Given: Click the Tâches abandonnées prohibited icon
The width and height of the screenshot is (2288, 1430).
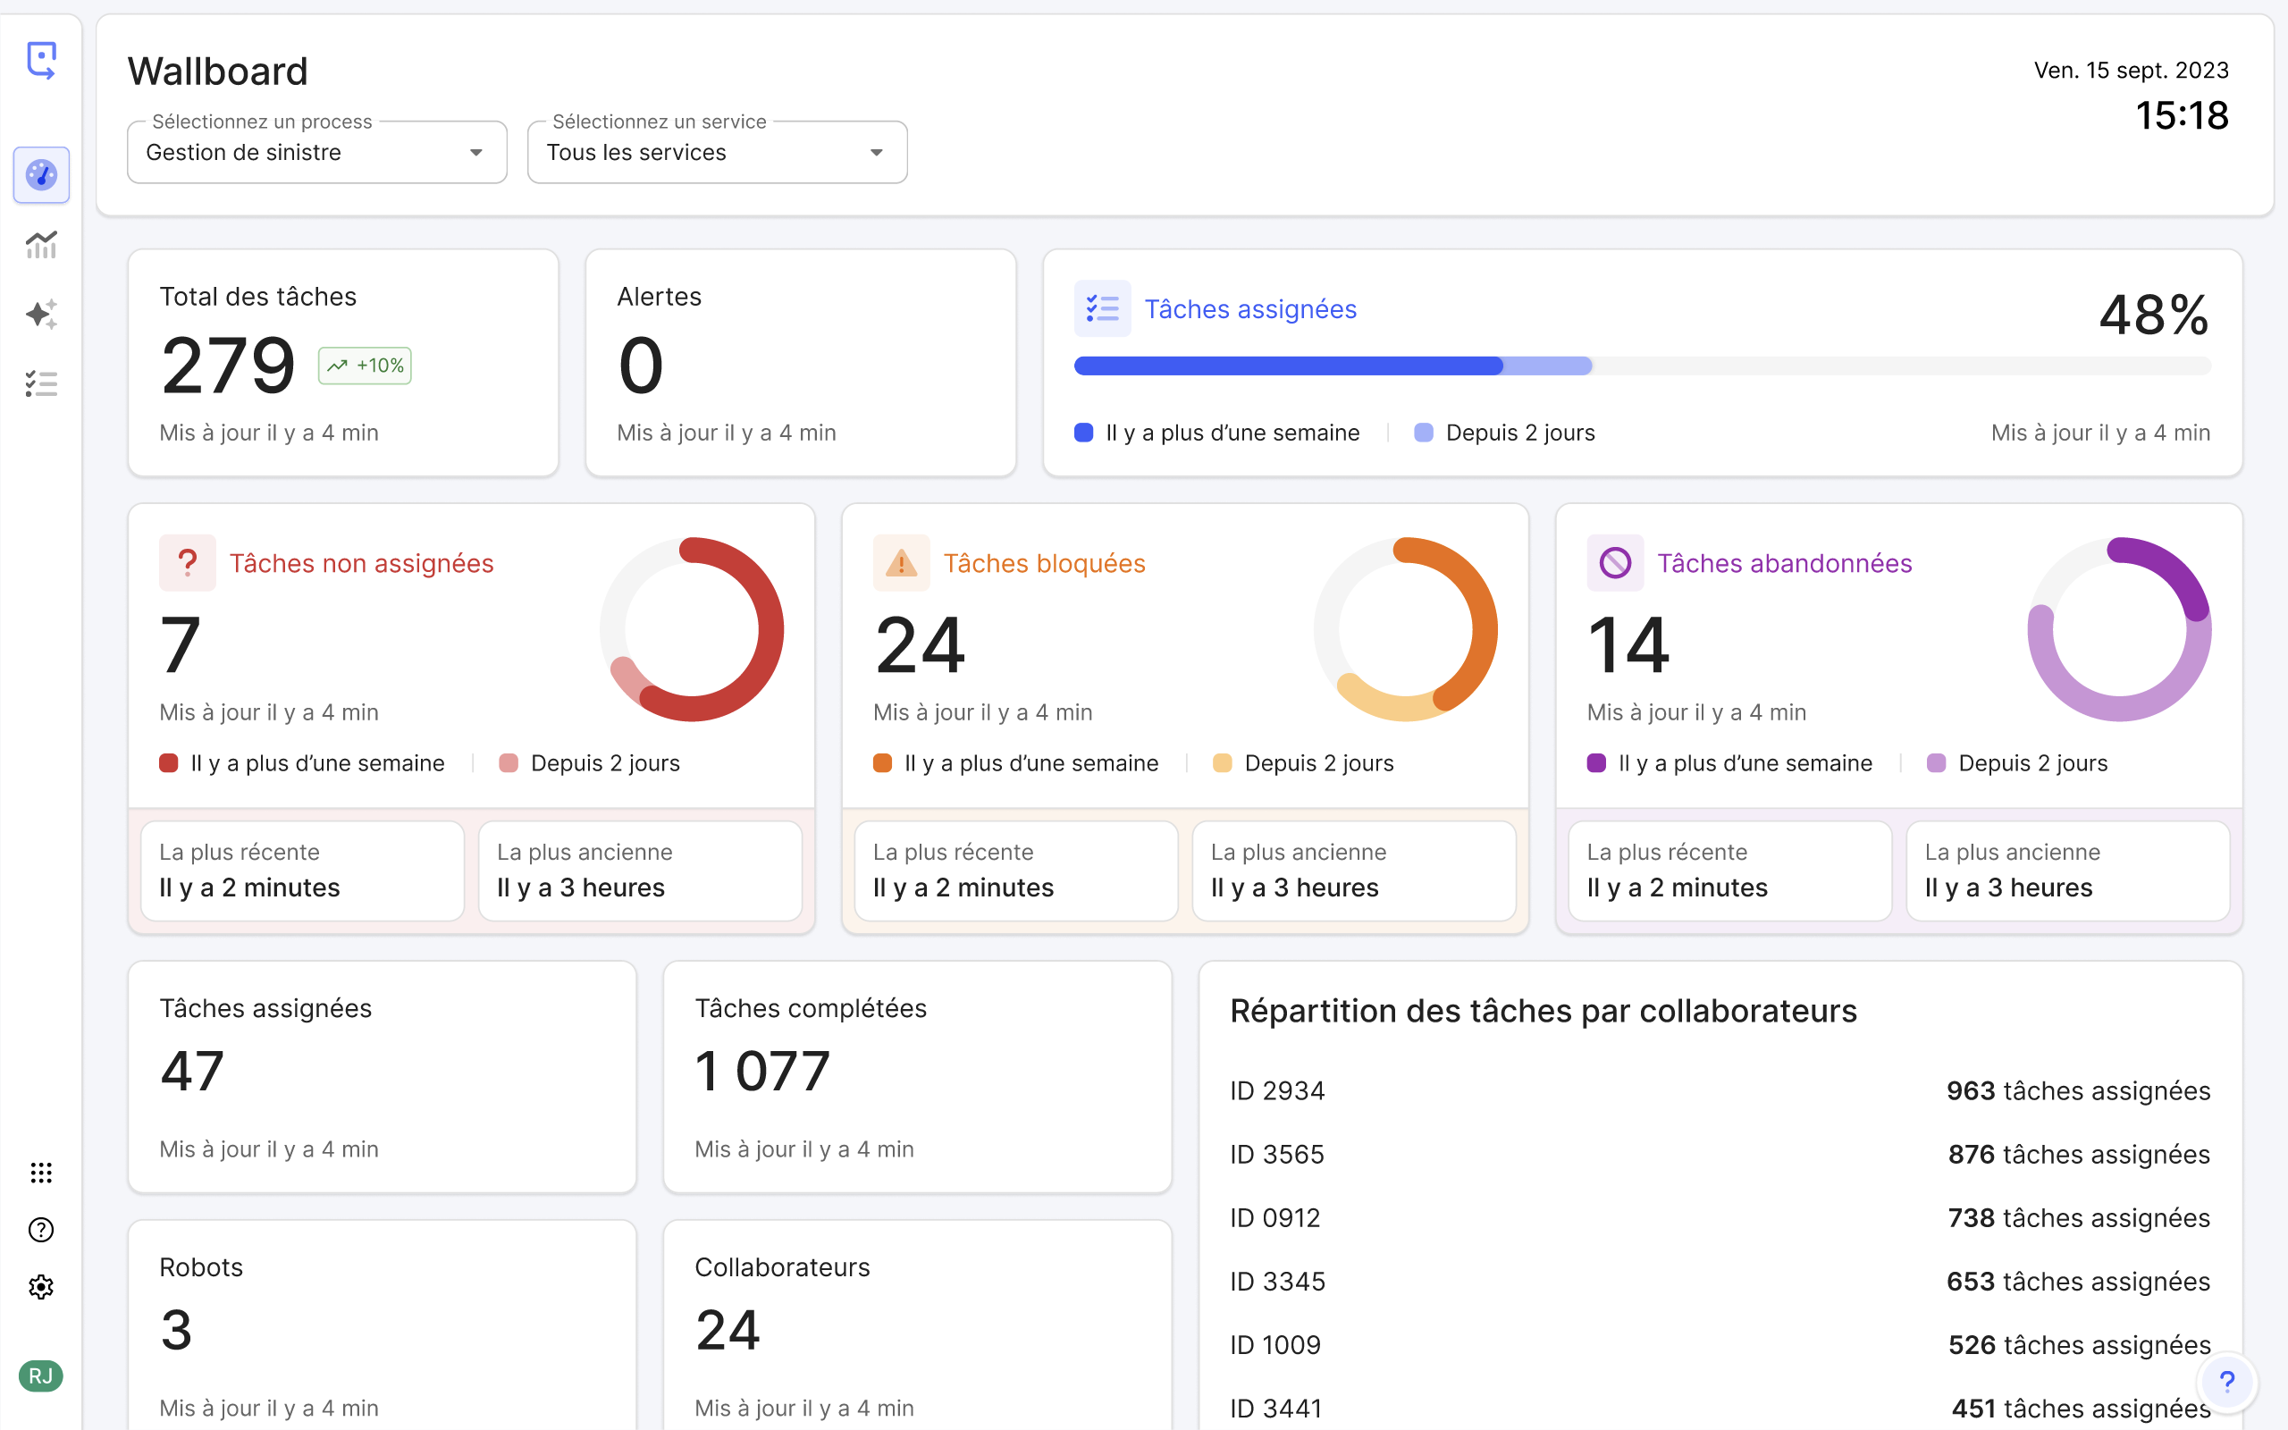Looking at the screenshot, I should pos(1615,563).
